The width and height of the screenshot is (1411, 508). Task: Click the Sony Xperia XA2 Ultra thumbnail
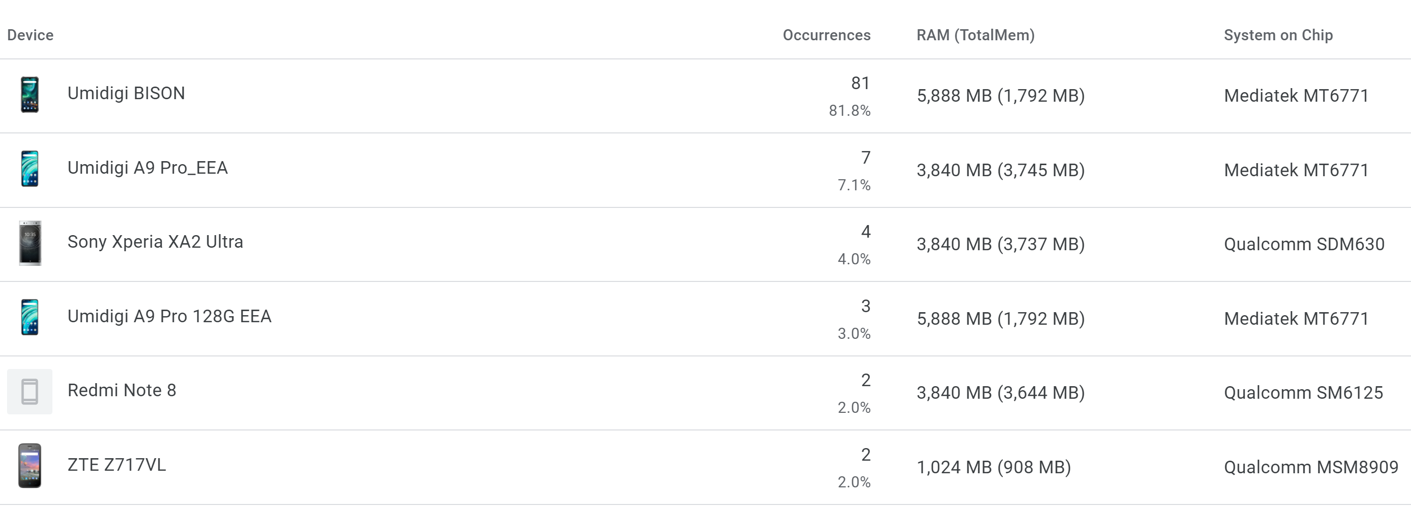[30, 243]
